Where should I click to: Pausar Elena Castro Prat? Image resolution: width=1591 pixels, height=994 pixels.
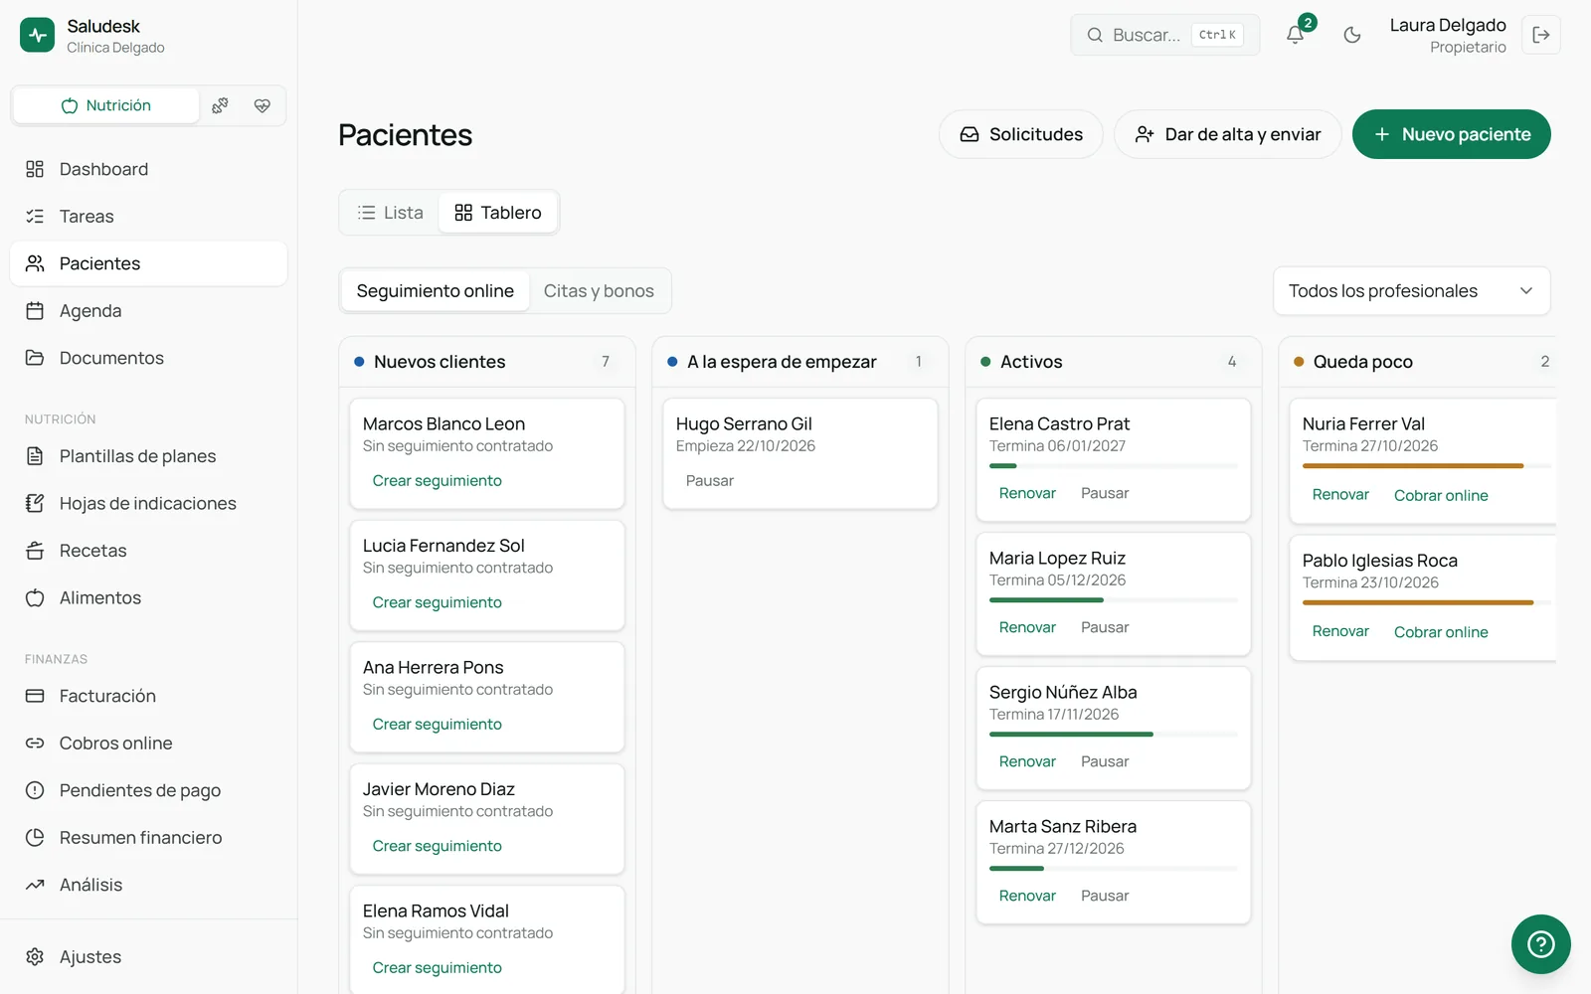point(1105,493)
